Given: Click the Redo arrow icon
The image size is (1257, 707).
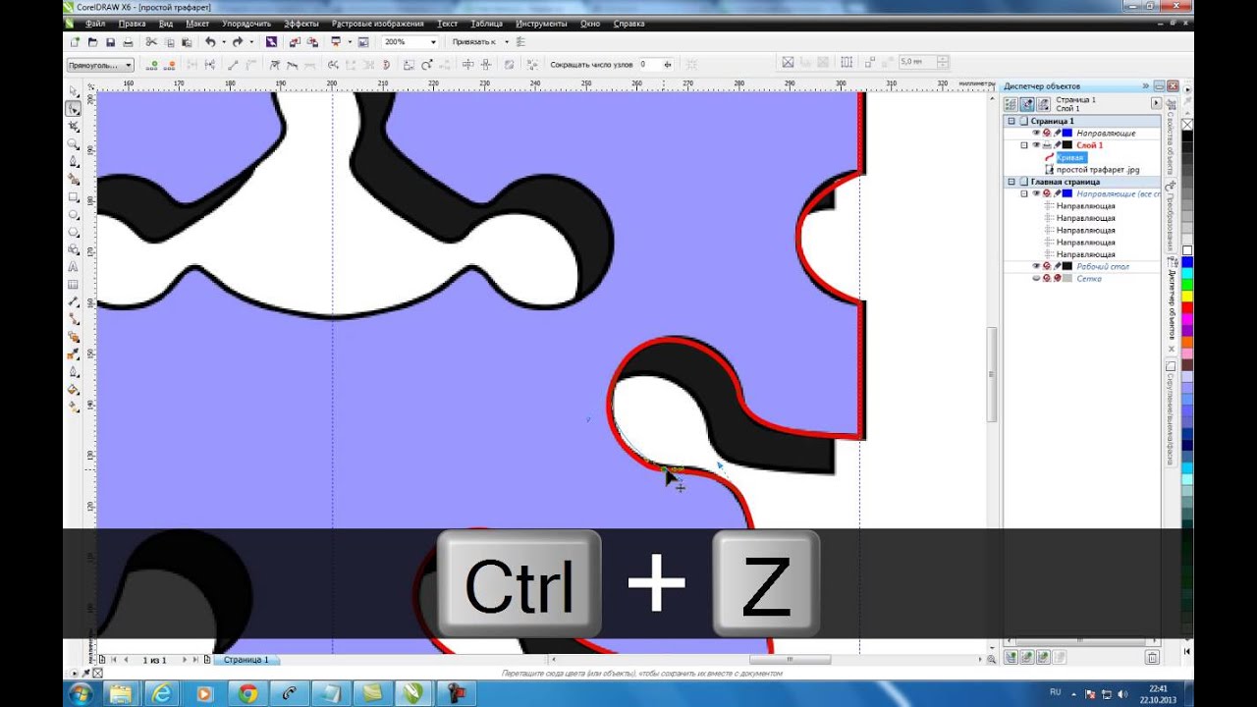Looking at the screenshot, I should (238, 42).
